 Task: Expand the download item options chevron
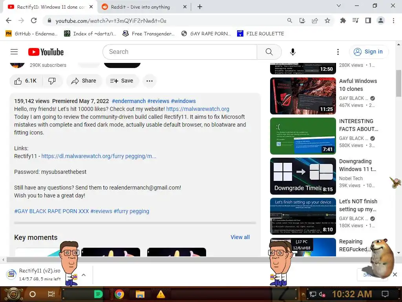pyautogui.click(x=84, y=275)
